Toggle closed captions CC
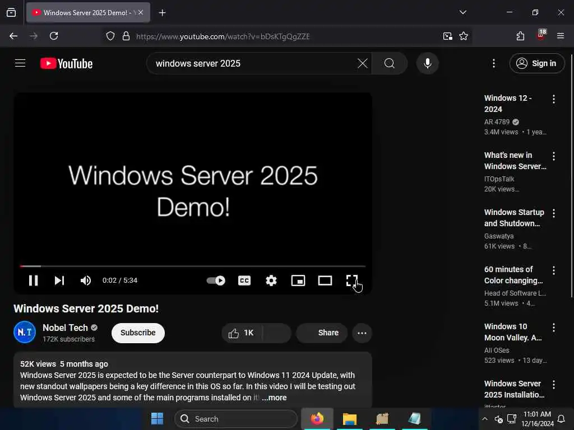The image size is (574, 430). [244, 281]
